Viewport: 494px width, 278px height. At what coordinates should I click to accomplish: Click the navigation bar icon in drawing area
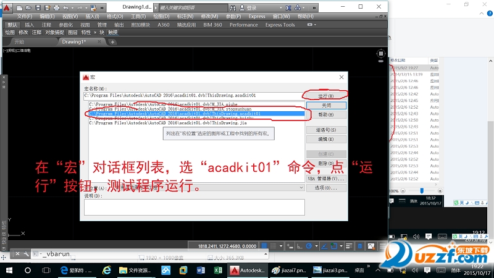381,54
